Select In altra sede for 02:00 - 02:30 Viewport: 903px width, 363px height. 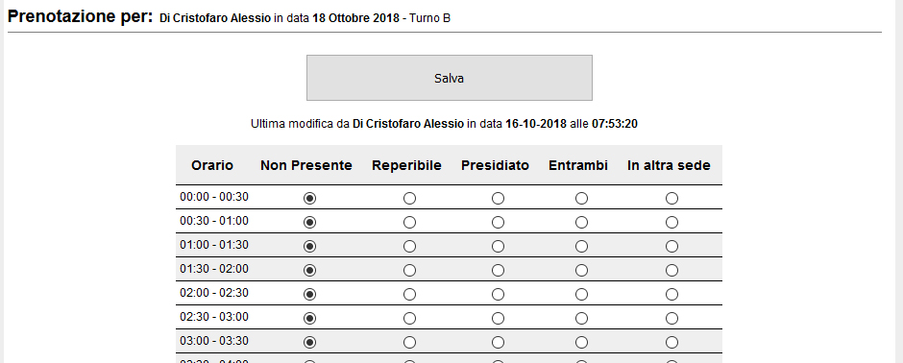coord(671,295)
